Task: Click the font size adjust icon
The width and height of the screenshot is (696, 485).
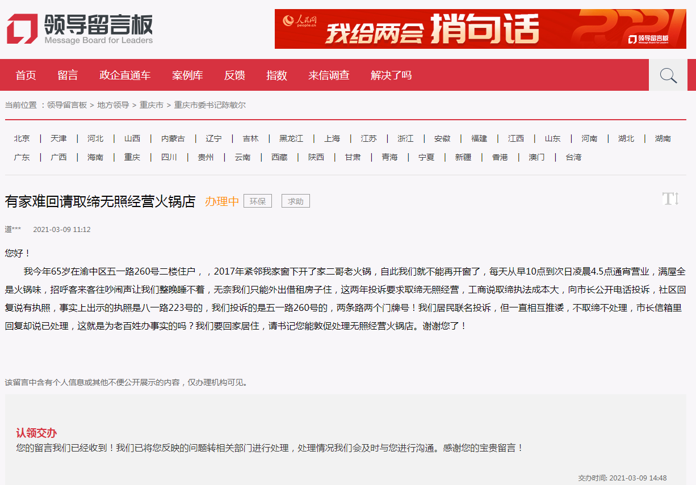Action: (x=670, y=199)
